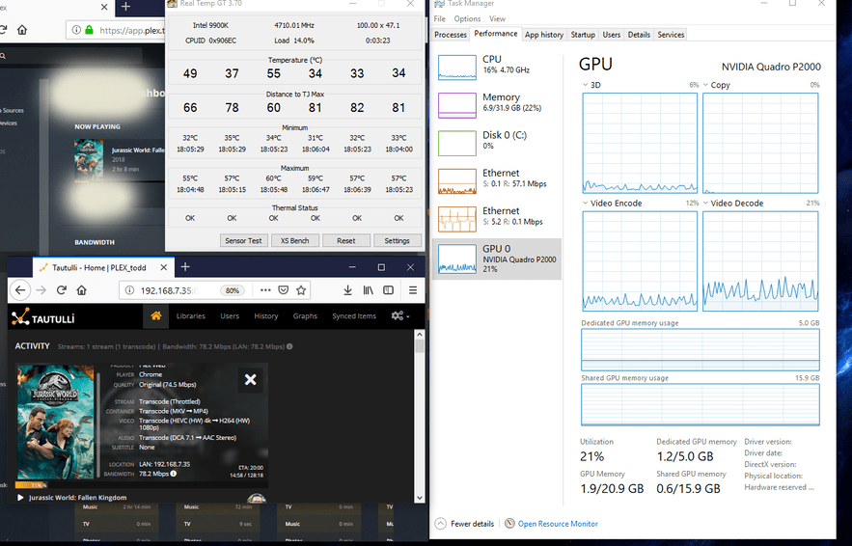This screenshot has height=546, width=852.
Task: Open a new tab beside the Tautulli tab
Action: 185,267
